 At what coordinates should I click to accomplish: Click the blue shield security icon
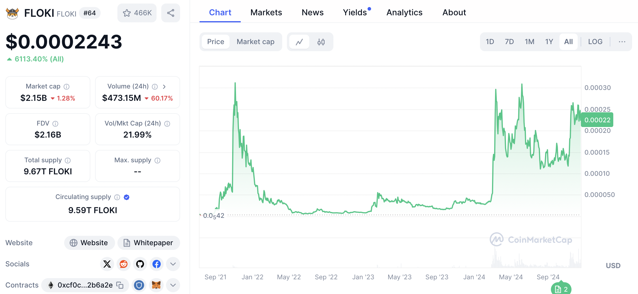(139, 285)
